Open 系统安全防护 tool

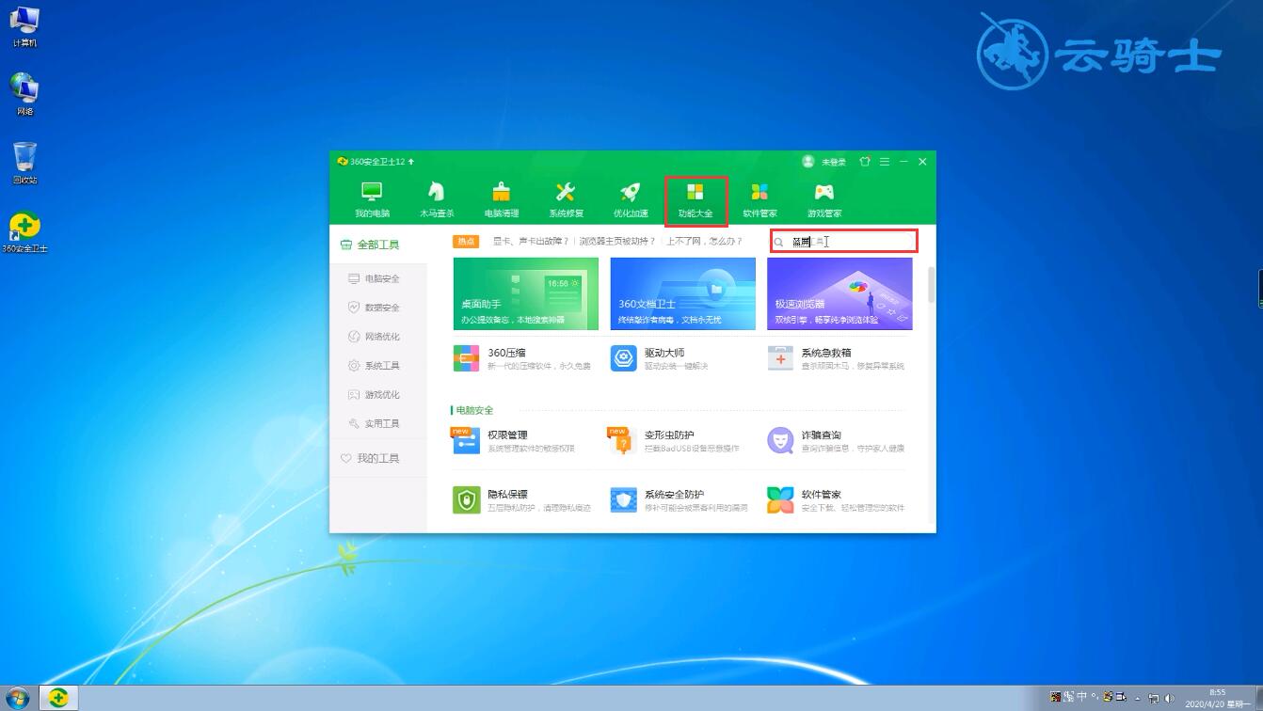[679, 499]
